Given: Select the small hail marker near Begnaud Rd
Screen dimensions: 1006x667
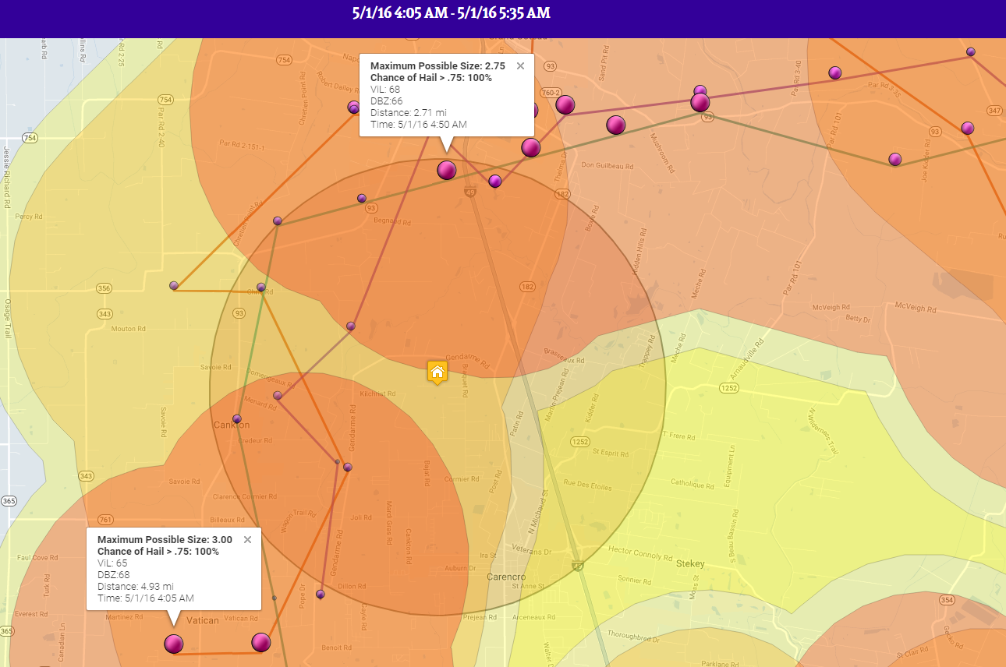Looking at the screenshot, I should coord(362,199).
